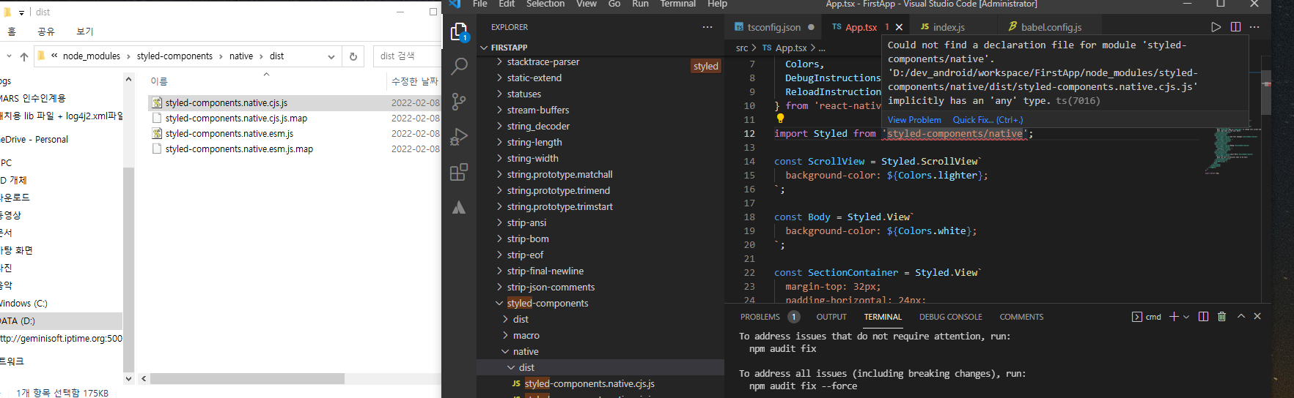Split the editor to the right

point(1235,27)
